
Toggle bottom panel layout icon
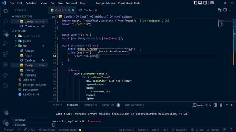tap(200, 3)
